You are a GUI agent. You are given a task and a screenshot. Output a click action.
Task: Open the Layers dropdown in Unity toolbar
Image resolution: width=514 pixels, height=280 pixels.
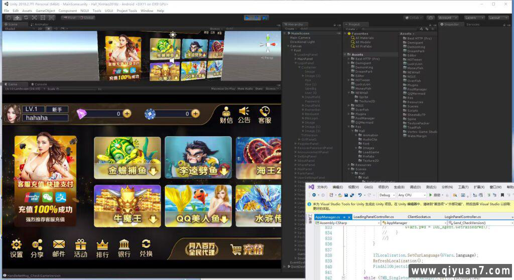(x=473, y=18)
